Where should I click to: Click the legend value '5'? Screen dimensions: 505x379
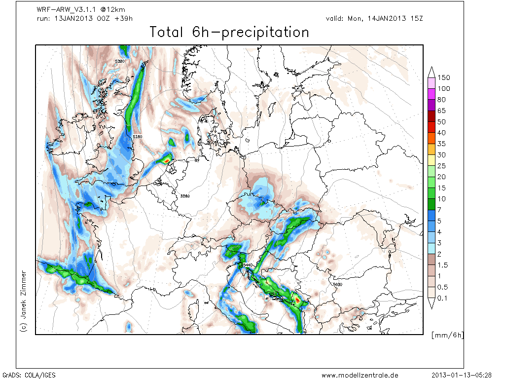(x=439, y=221)
